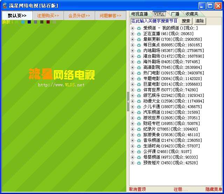The width and height of the screenshot is (224, 194).
Task: Expand the 最新更新 category
Action: [x=133, y=39]
